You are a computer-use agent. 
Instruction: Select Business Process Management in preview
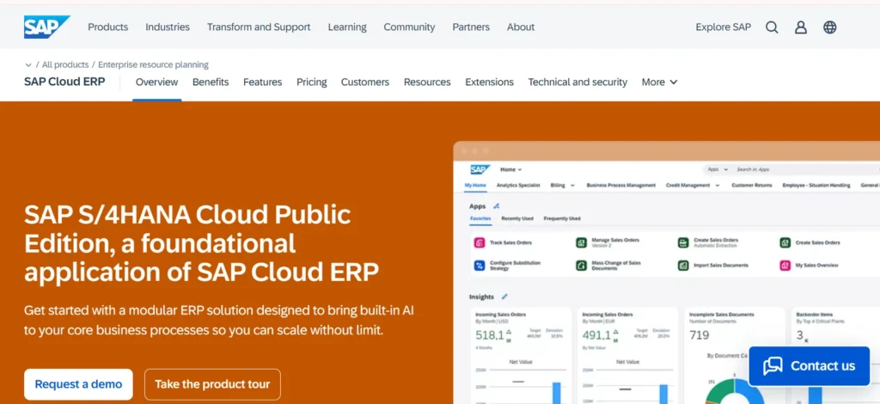620,185
